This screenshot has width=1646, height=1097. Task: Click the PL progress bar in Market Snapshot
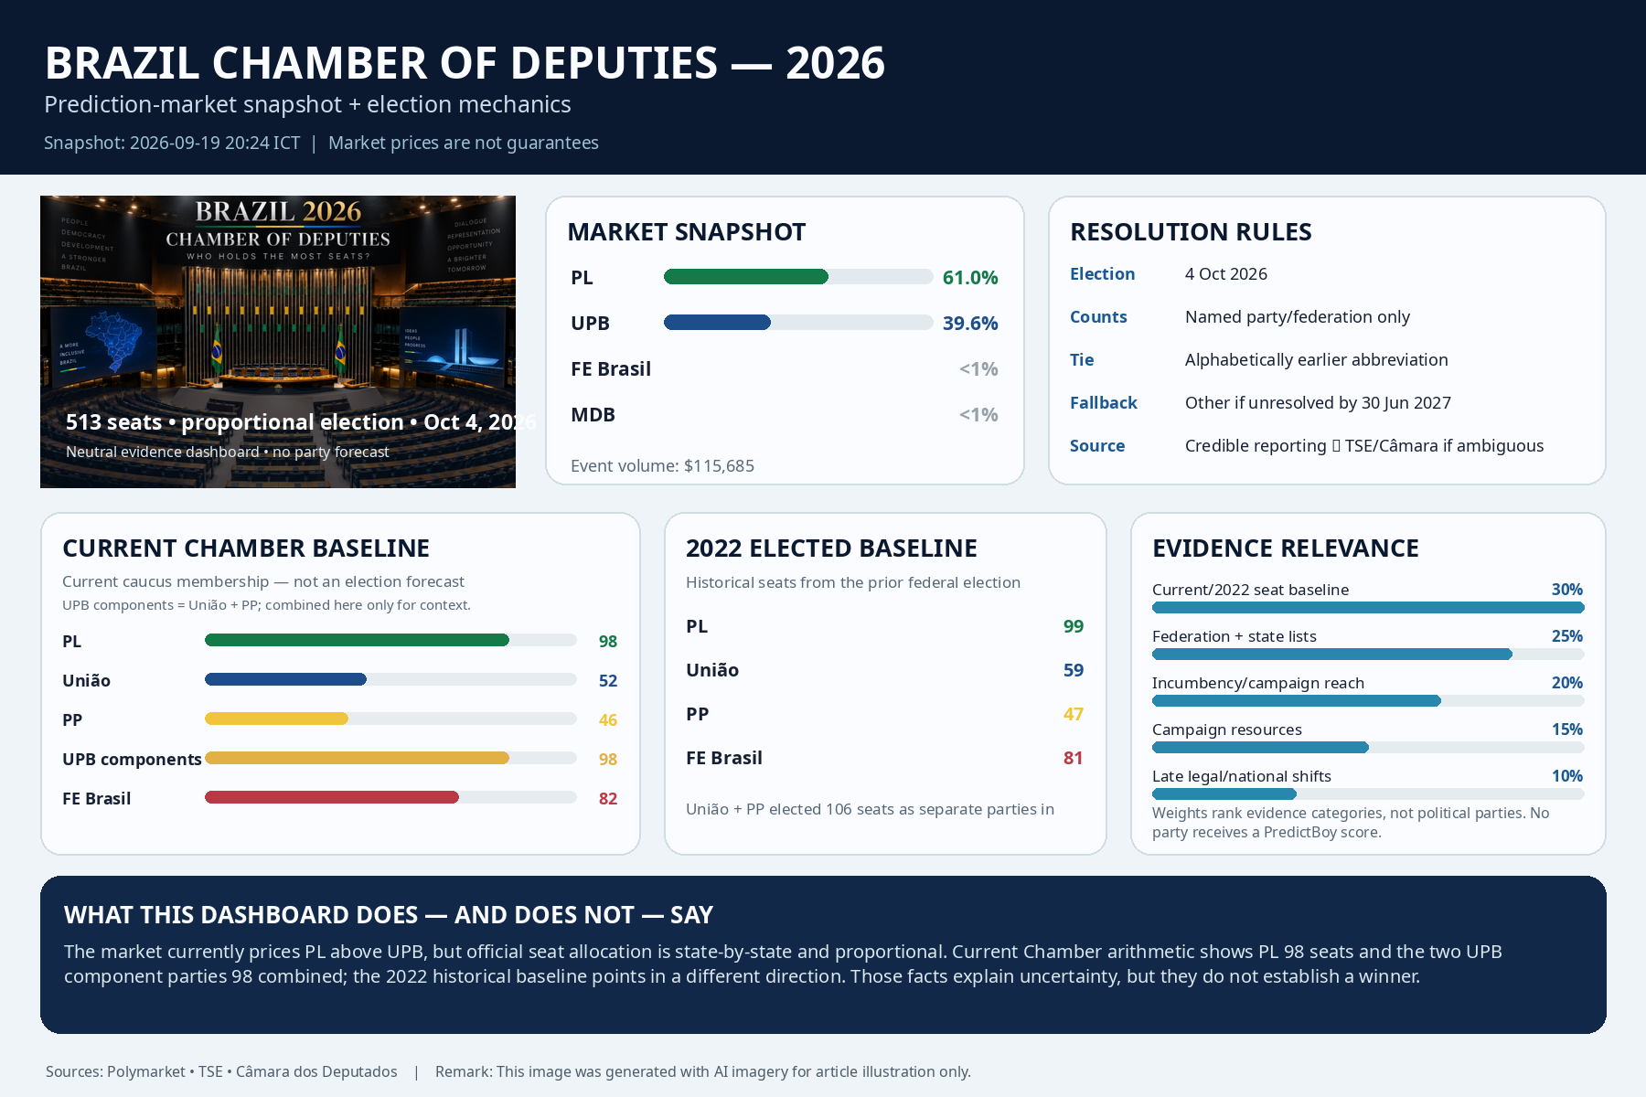point(798,277)
